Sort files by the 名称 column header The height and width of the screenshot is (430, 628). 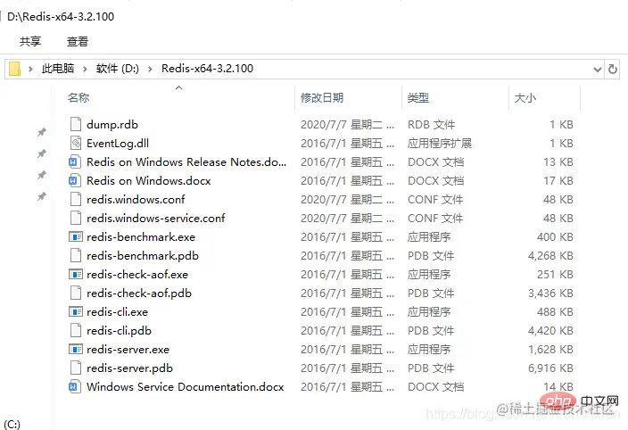coord(78,98)
